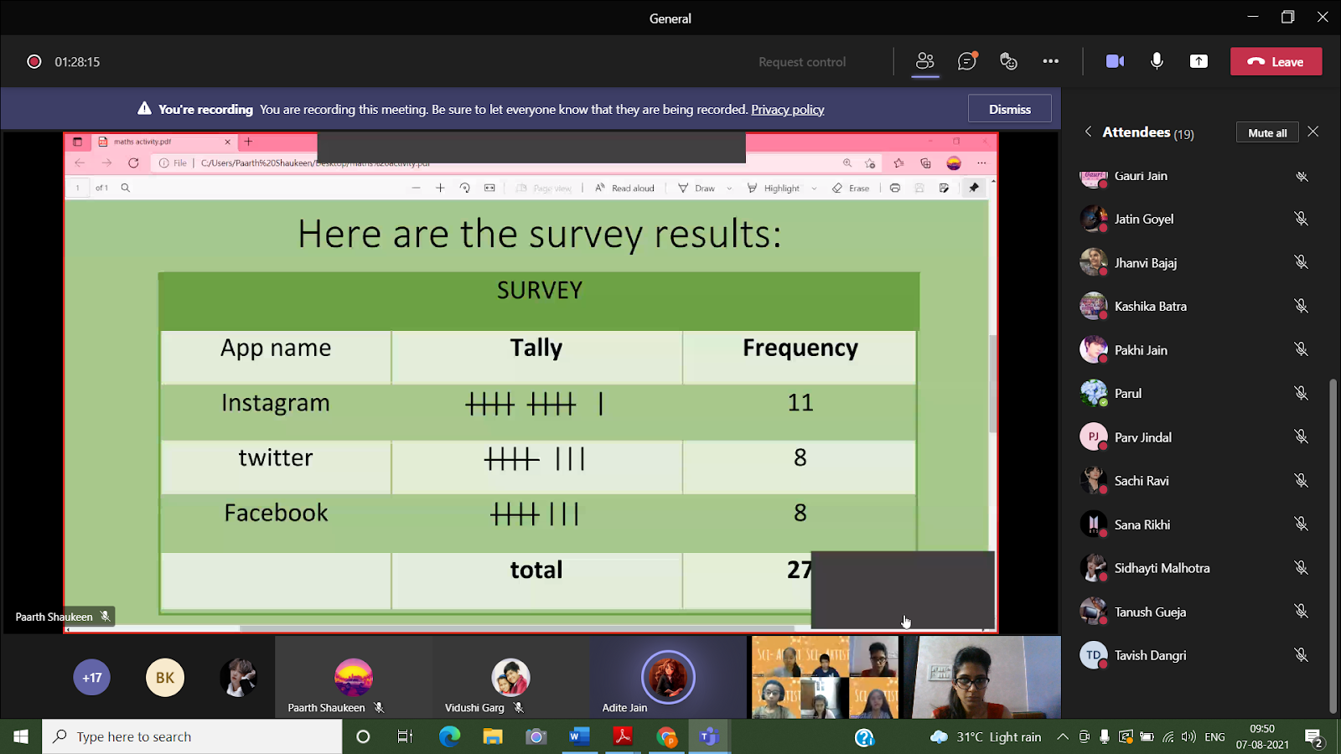Select Sana Rikhi in attendees list
This screenshot has height=754, width=1341.
point(1194,524)
